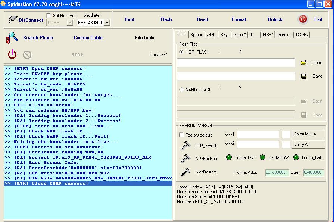This screenshot has height=222, width=334.
Task: Select the 'ROM version:MTK_ROMINFO_v07' log line
Action: 88,173
